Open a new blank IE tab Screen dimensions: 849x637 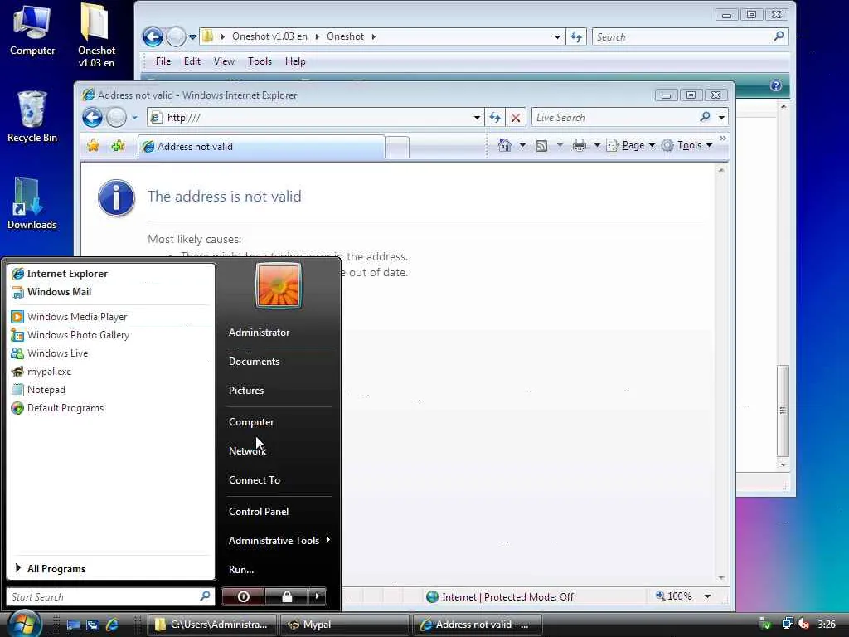point(397,147)
